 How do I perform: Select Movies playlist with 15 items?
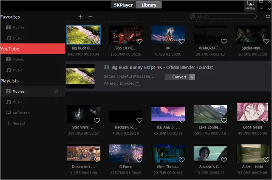[x=33, y=91]
